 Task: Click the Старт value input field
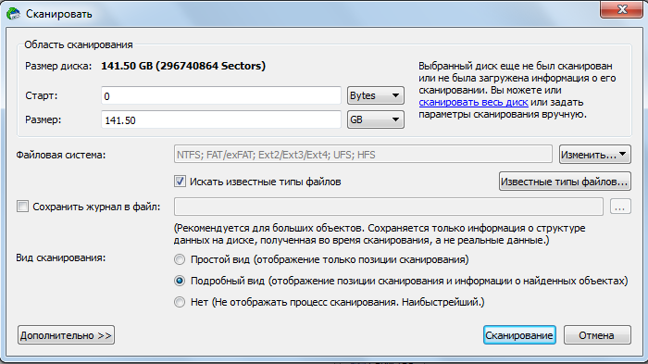coord(221,96)
